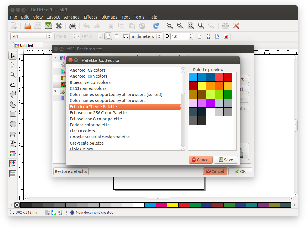This screenshot has width=308, height=229.
Task: Open the File menu
Action: click(x=14, y=17)
